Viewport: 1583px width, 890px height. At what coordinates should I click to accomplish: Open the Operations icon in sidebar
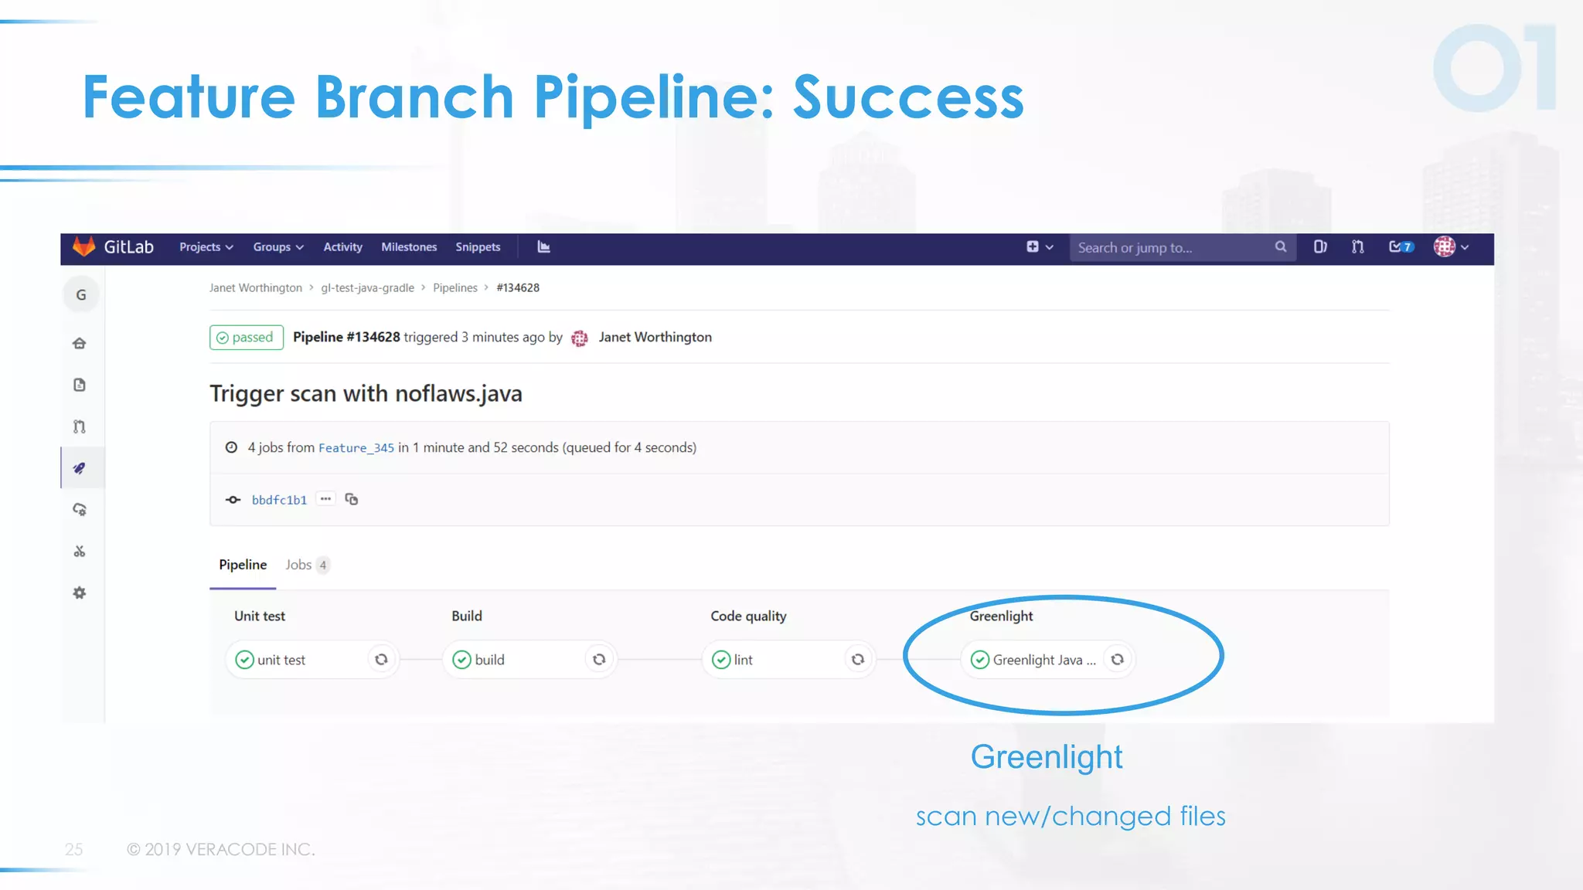[80, 510]
